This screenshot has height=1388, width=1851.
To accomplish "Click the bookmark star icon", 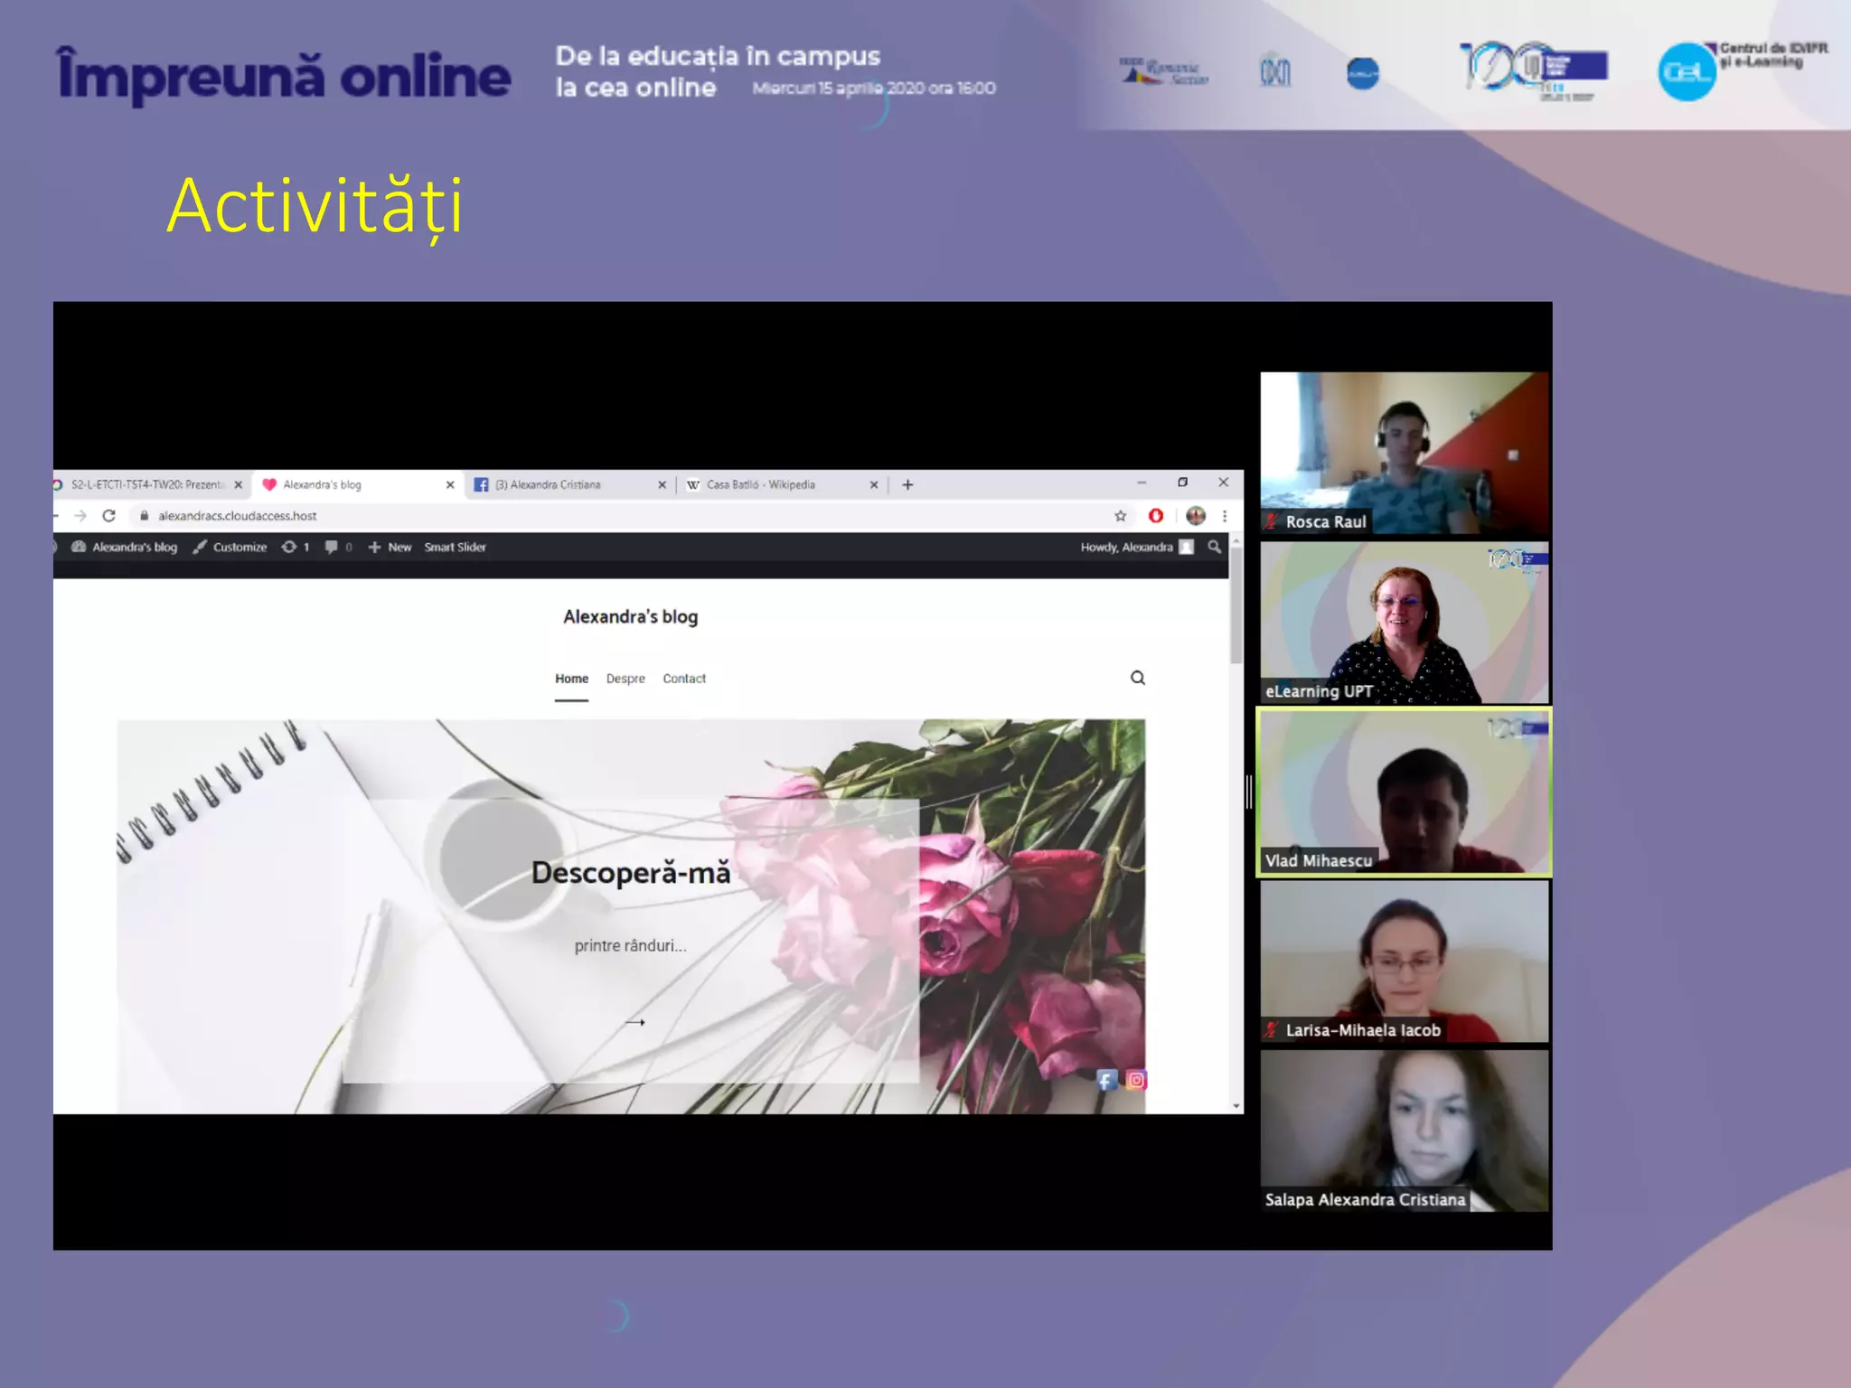I will [x=1120, y=516].
